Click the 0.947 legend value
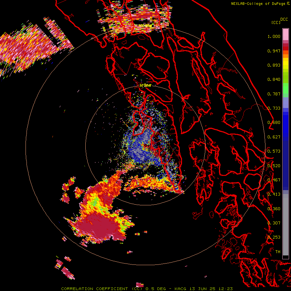 coord(274,51)
